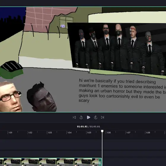Select the video clip on the timeline track
This screenshot has width=166, height=166.
coord(51,162)
